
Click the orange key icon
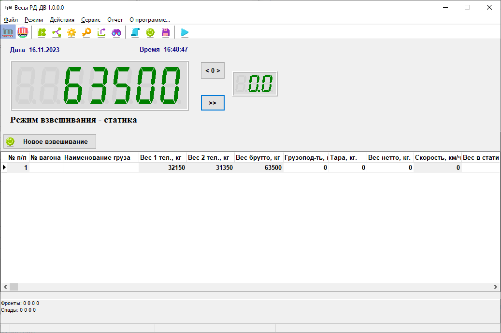(86, 32)
